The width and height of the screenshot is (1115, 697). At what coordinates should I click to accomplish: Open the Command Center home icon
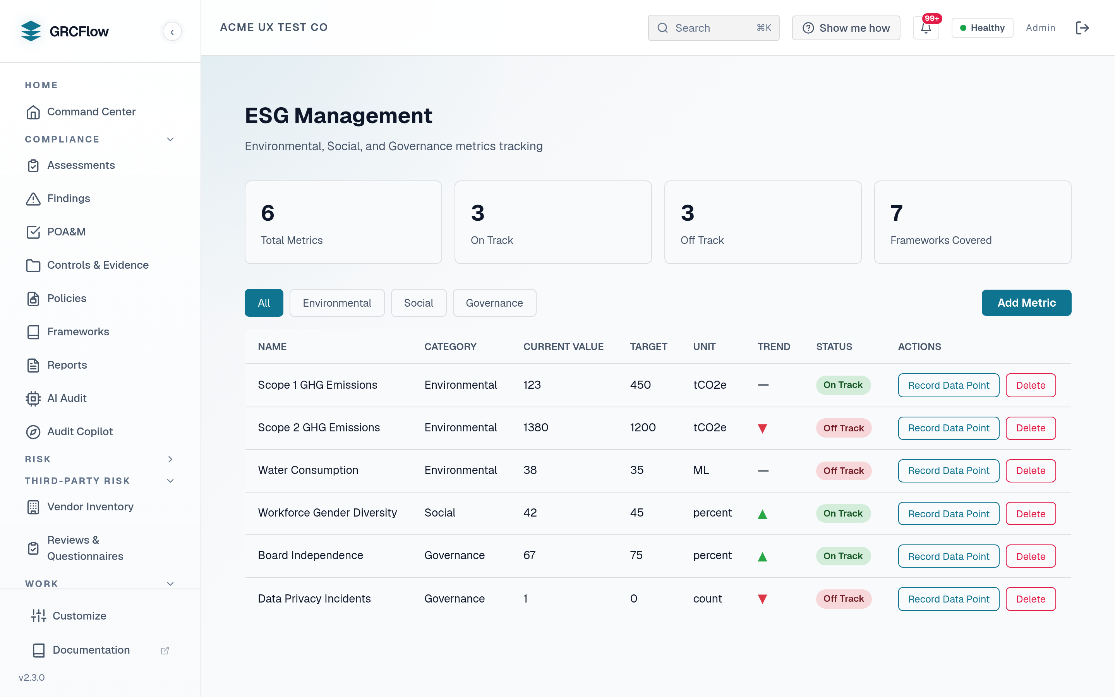pyautogui.click(x=33, y=112)
